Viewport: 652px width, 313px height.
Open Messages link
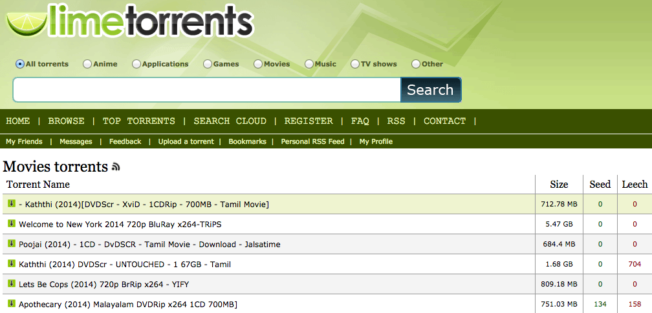pos(76,141)
